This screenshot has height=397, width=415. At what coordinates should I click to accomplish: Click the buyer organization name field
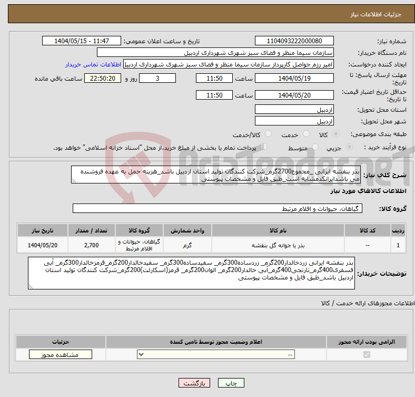click(215, 53)
